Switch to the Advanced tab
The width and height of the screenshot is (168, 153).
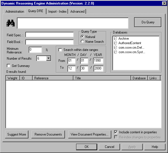coord(77,12)
